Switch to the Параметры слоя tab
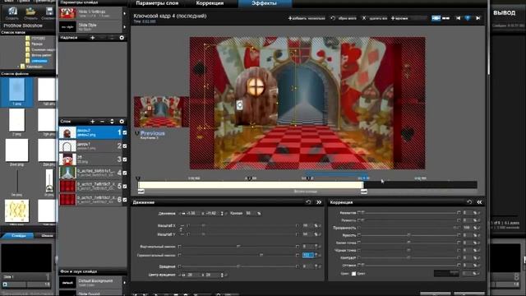526x296 pixels. tap(157, 3)
